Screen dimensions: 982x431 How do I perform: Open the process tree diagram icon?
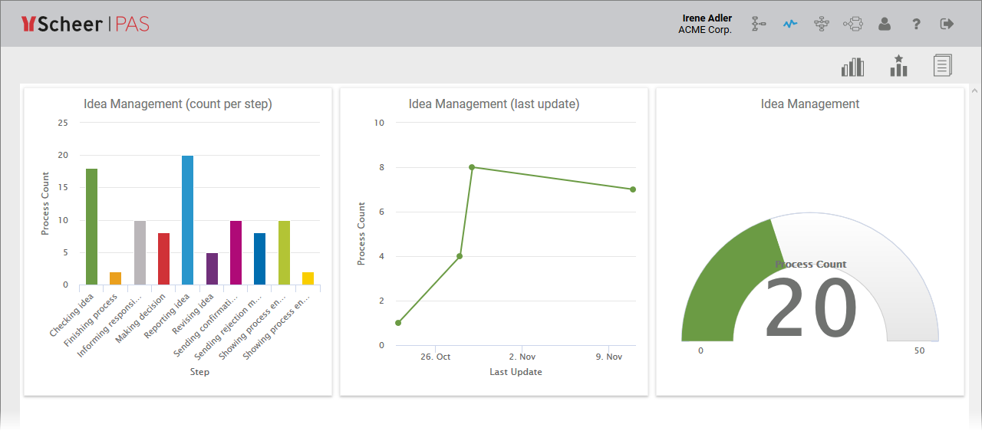pos(759,24)
